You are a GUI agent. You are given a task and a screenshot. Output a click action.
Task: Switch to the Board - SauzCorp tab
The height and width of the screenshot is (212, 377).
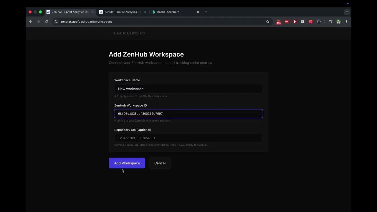point(168,12)
